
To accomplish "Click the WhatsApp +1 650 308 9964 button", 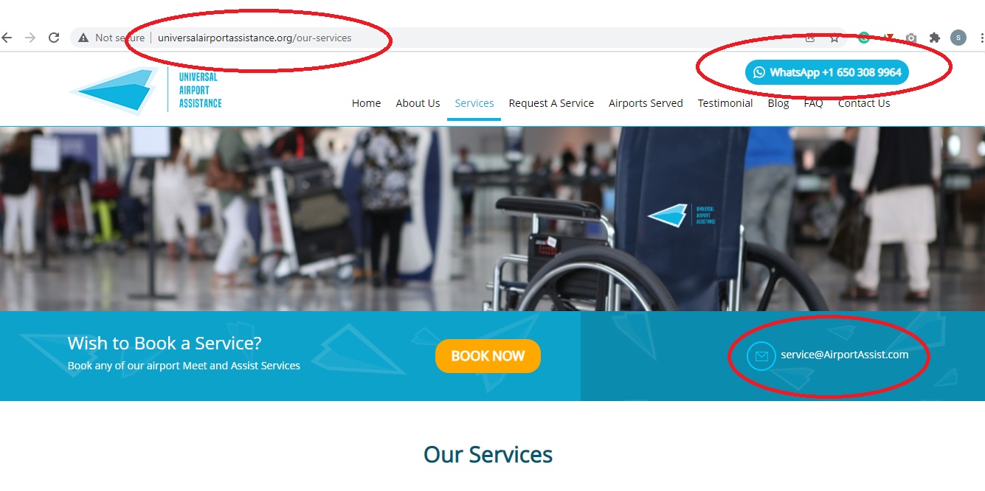I will click(x=827, y=72).
